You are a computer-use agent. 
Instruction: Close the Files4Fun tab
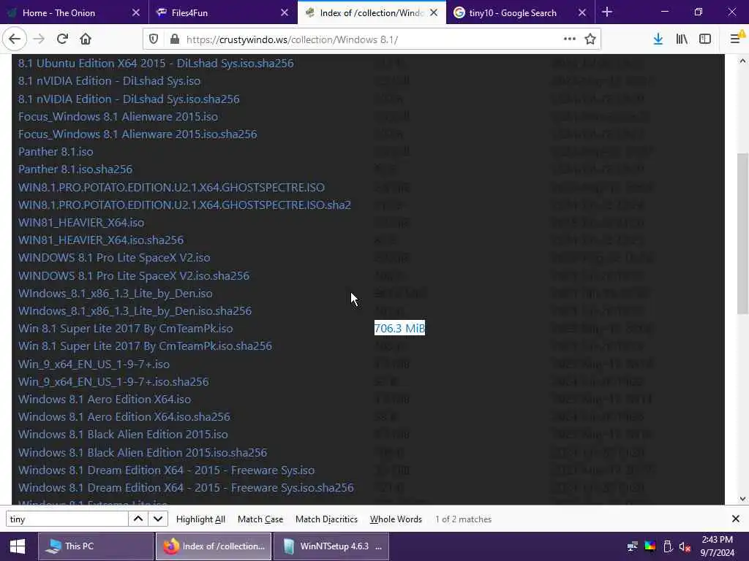285,13
